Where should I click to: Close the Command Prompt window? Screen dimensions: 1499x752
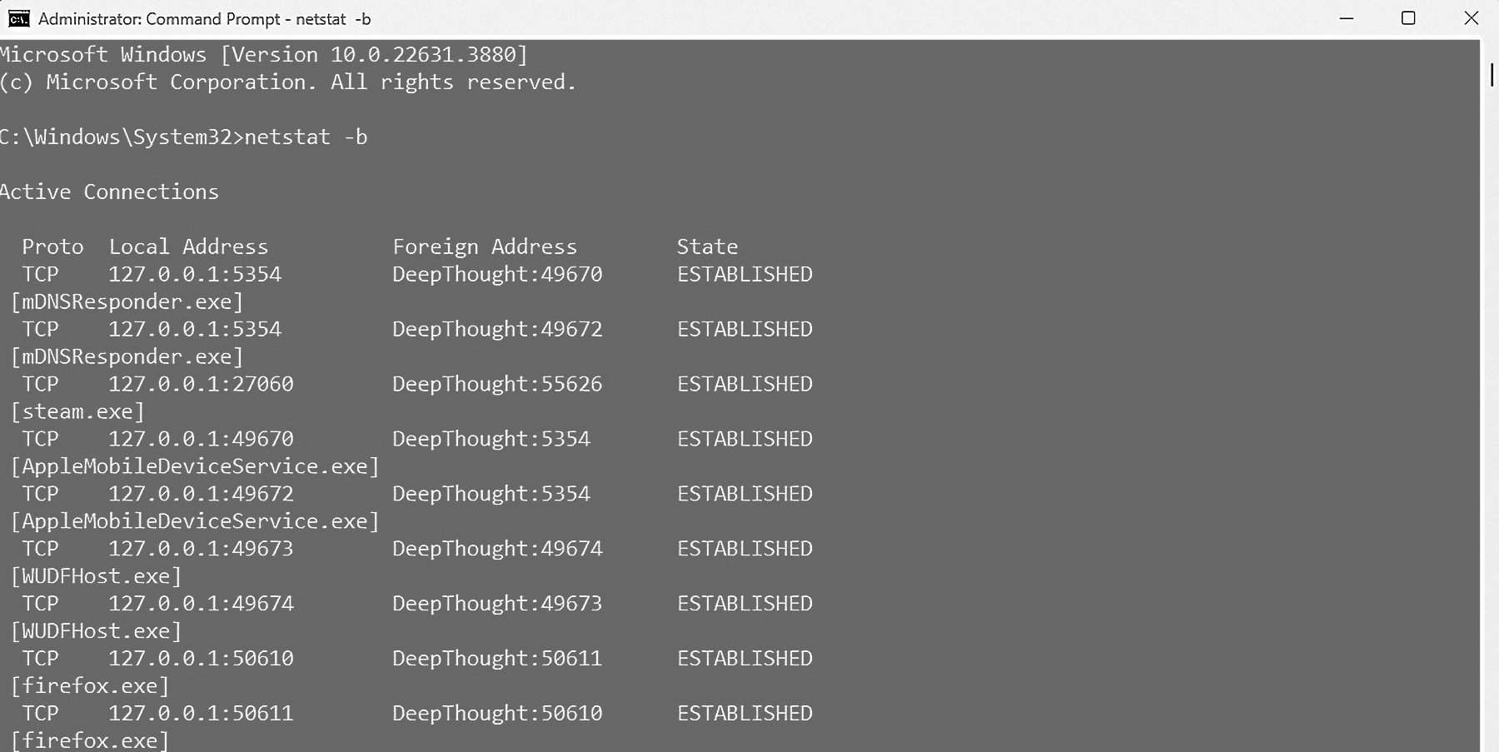click(x=1472, y=18)
